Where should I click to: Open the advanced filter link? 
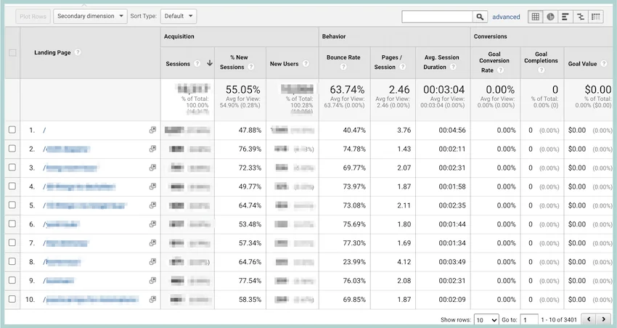(x=506, y=17)
